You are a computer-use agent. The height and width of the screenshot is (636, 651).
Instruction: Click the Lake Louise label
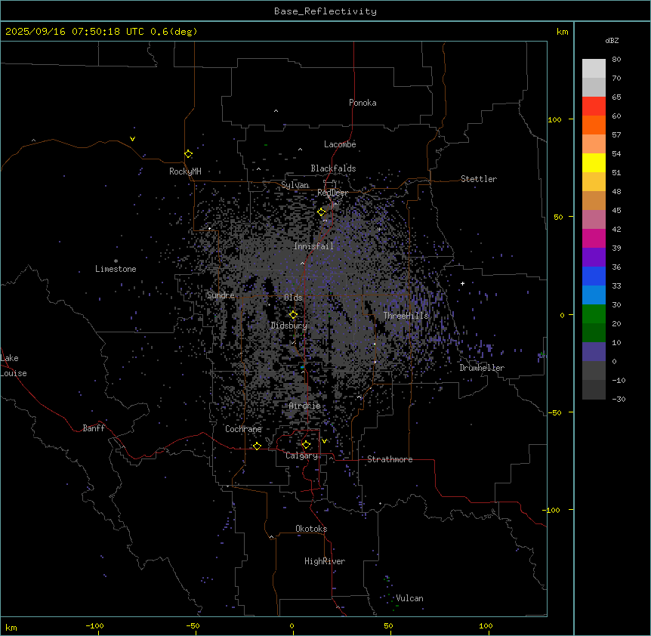click(14, 366)
